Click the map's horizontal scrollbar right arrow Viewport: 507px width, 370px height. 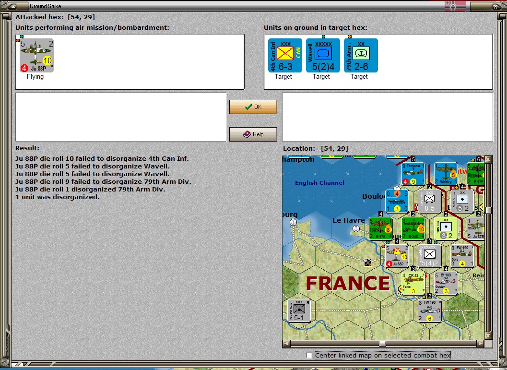(x=481, y=343)
